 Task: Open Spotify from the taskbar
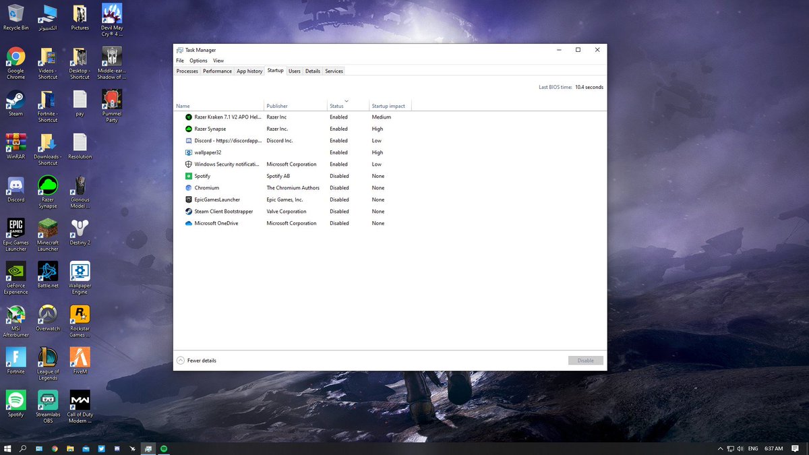click(x=164, y=448)
